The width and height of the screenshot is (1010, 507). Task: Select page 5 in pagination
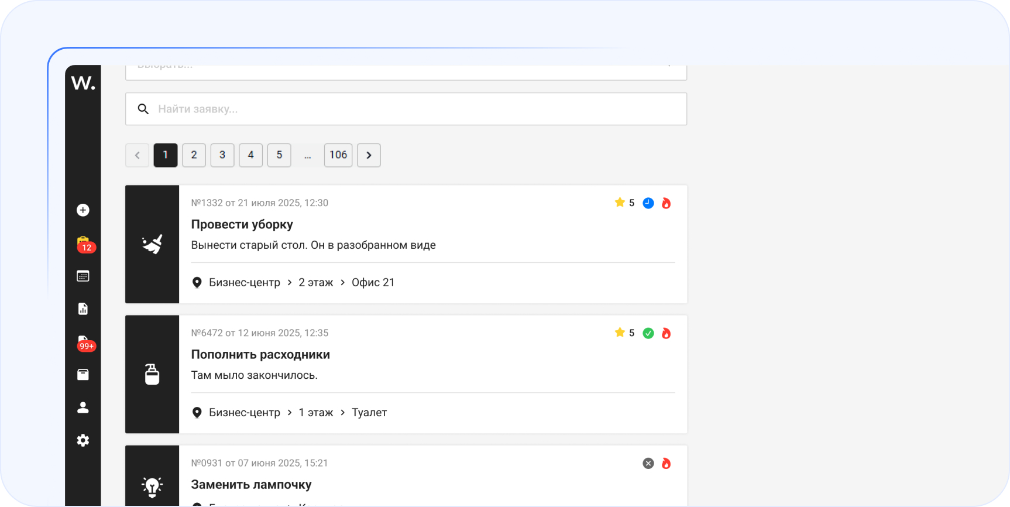[x=279, y=155]
